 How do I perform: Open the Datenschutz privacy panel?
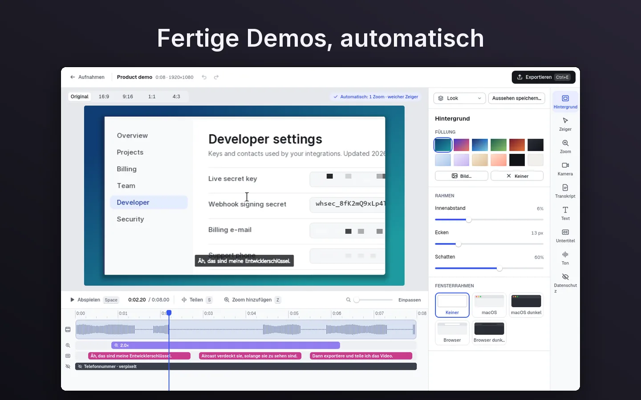click(565, 282)
